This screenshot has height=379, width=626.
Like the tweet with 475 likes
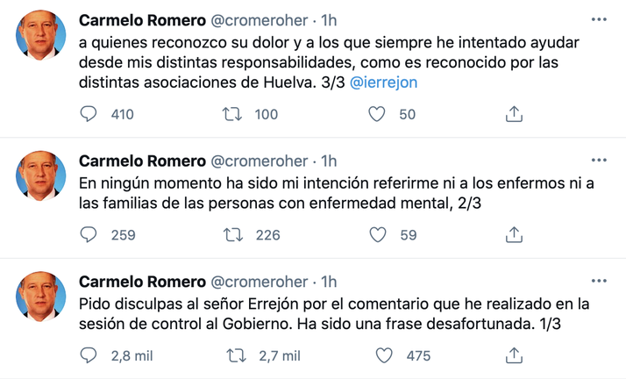coord(383,355)
